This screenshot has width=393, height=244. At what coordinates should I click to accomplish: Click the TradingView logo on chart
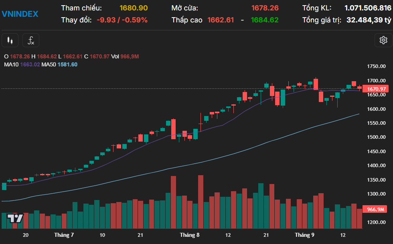click(15, 218)
